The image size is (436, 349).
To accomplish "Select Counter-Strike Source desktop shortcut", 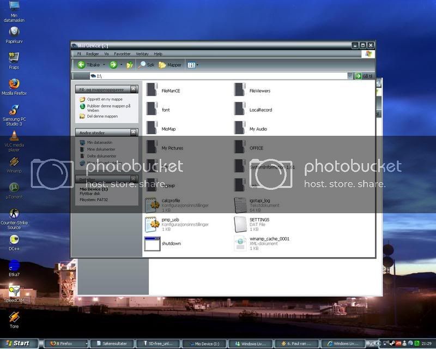I will pyautogui.click(x=14, y=219).
